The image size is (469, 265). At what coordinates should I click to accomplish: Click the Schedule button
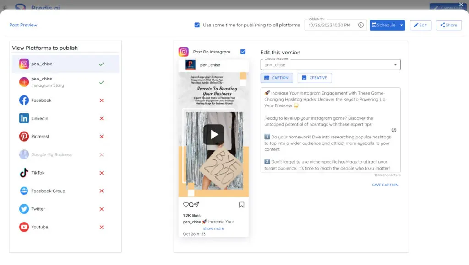tap(384, 26)
